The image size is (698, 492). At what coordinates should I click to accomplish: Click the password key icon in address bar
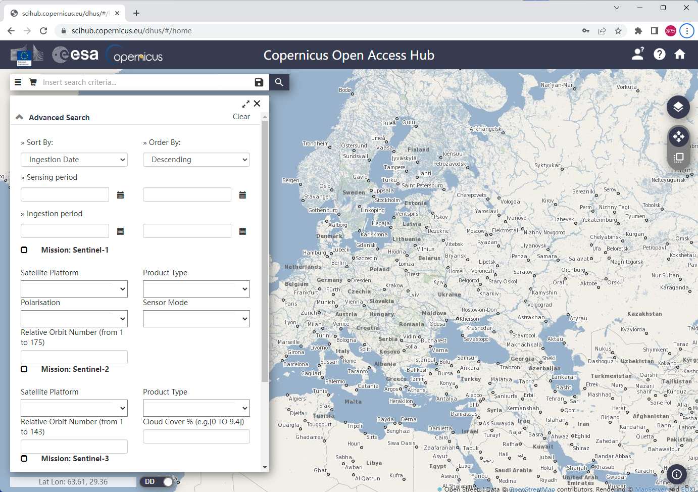[x=586, y=31]
